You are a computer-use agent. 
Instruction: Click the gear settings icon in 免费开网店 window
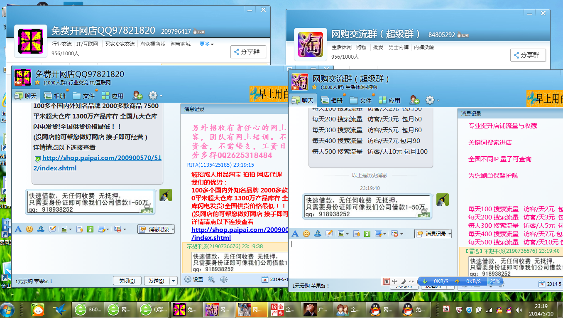(x=153, y=95)
